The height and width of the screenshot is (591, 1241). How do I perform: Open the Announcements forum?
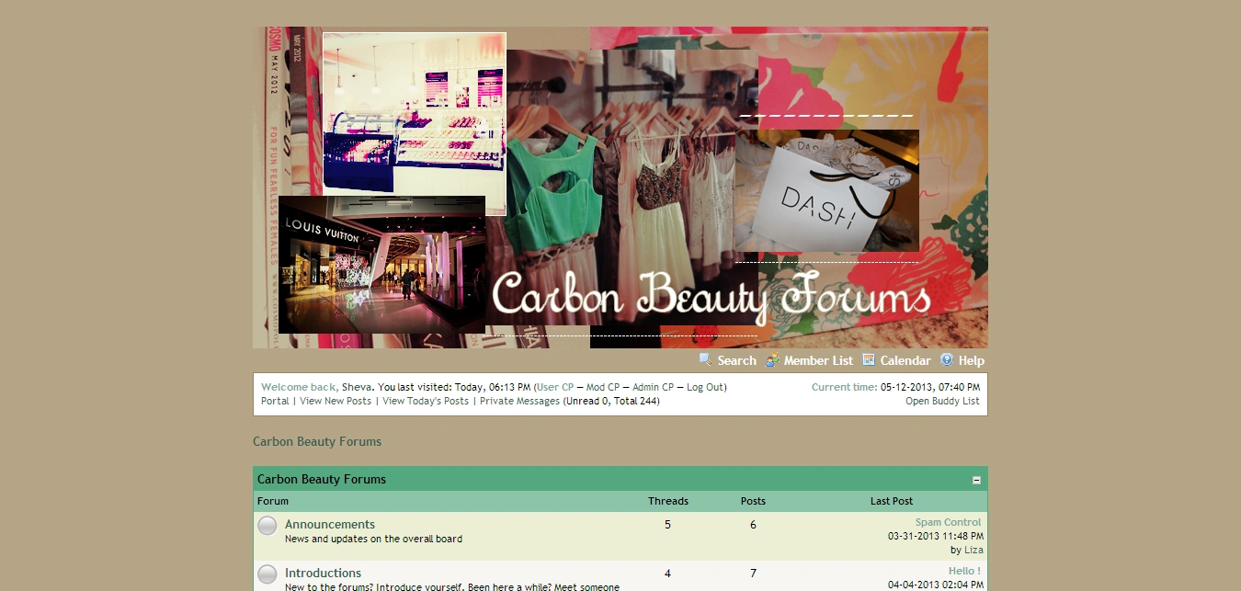tap(330, 524)
